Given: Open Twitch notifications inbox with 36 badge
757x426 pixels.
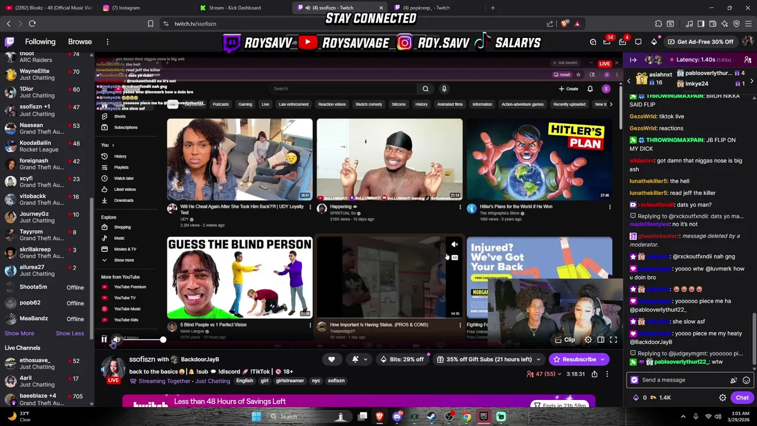Looking at the screenshot, I should (607, 42).
